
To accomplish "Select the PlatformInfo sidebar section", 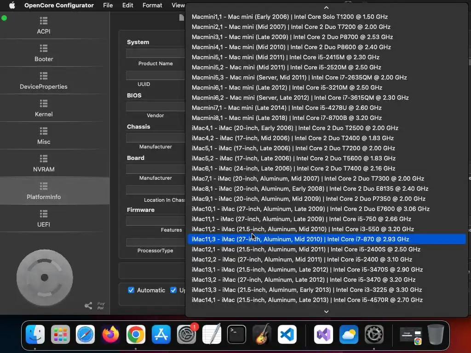I will (x=44, y=191).
